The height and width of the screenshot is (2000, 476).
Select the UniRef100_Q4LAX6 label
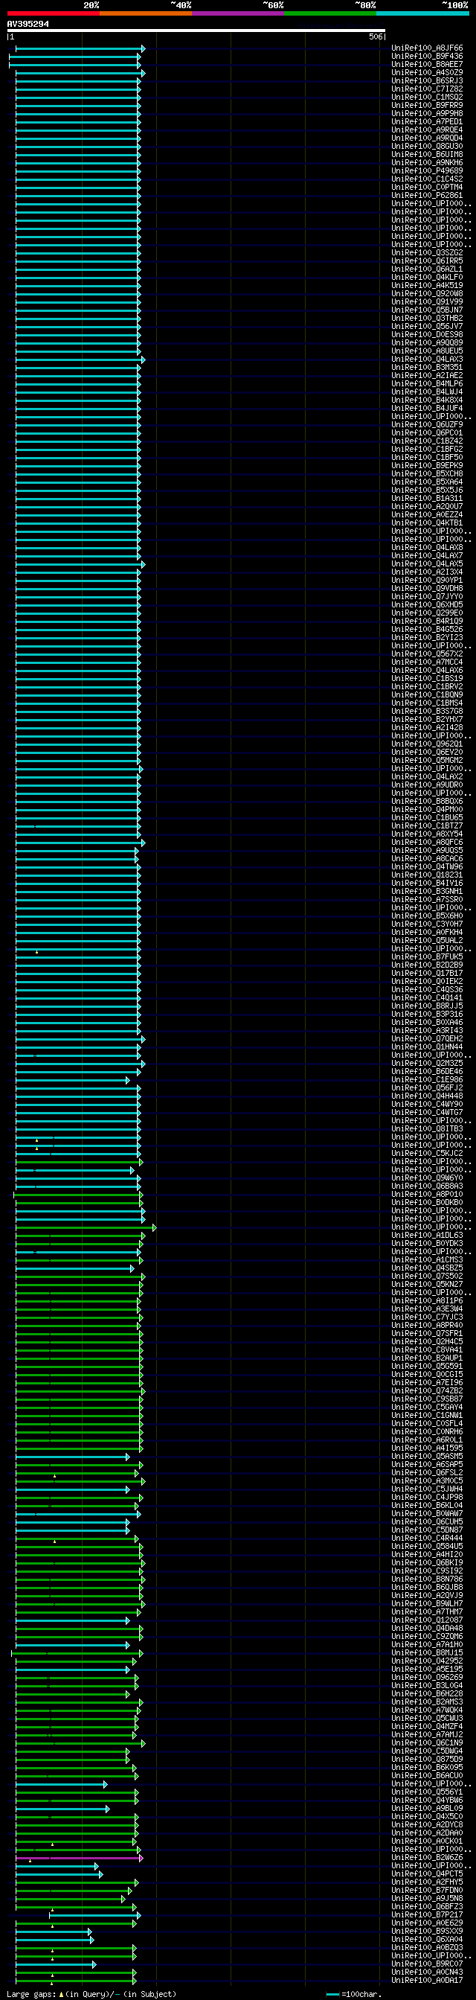pyautogui.click(x=427, y=670)
